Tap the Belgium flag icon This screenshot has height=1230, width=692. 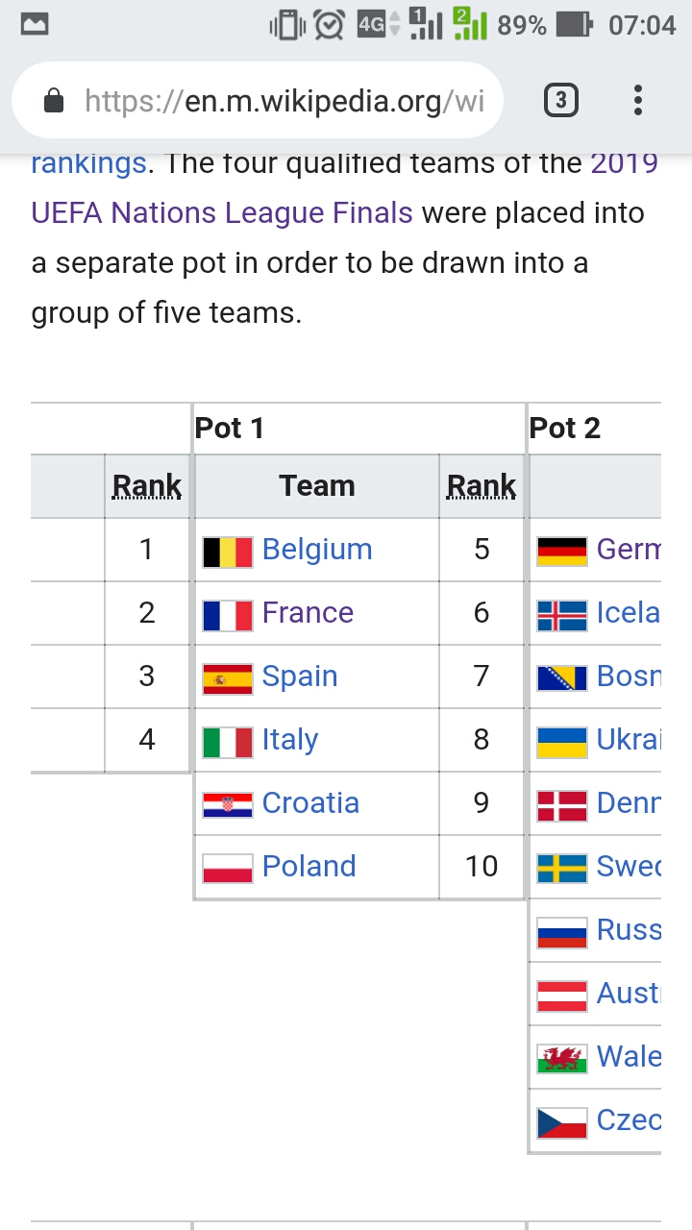tap(228, 551)
